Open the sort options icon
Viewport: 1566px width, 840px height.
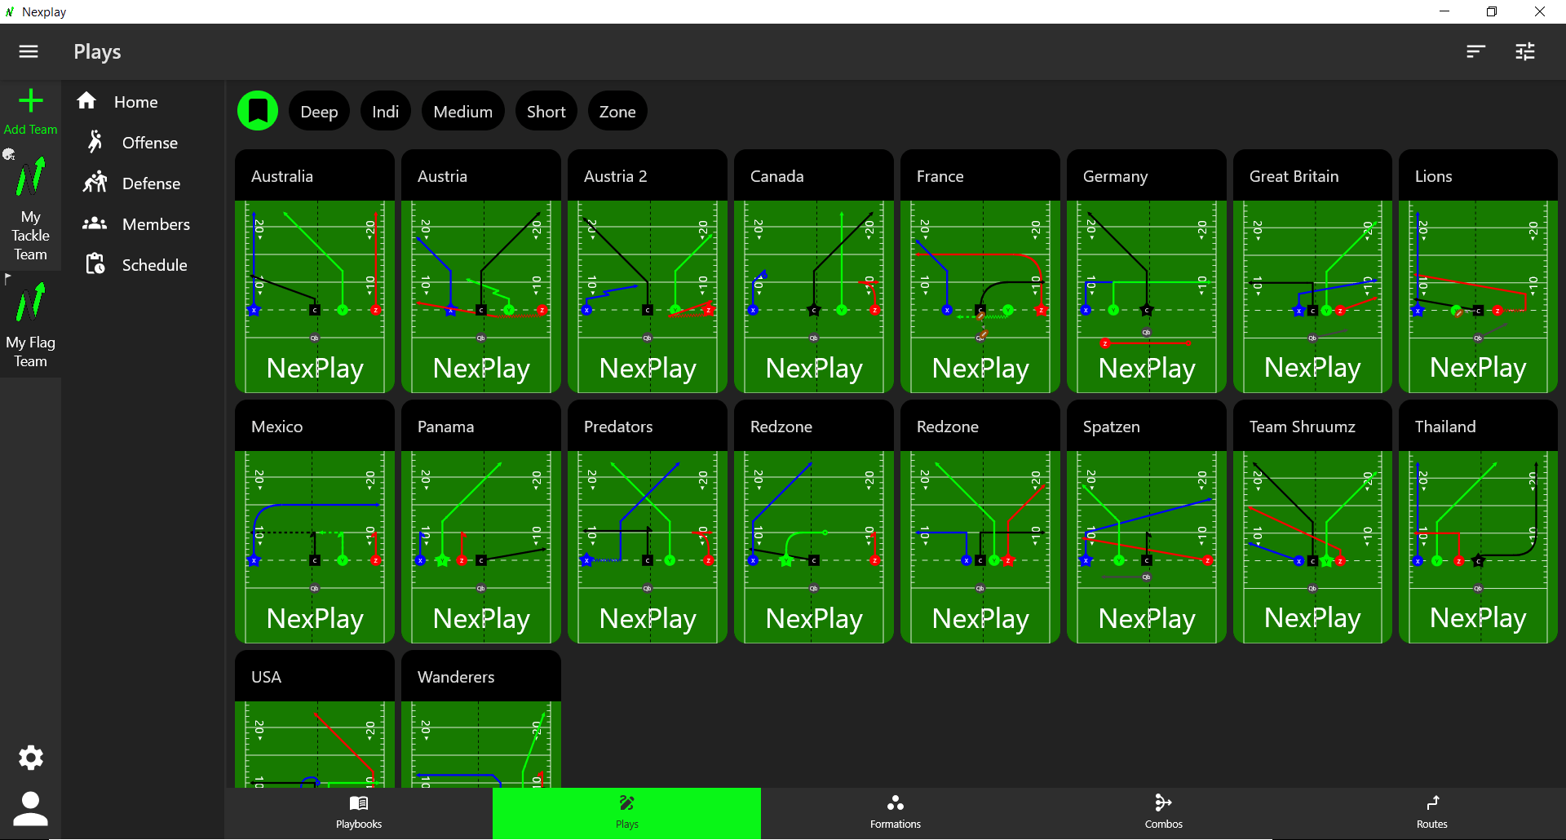(1475, 52)
